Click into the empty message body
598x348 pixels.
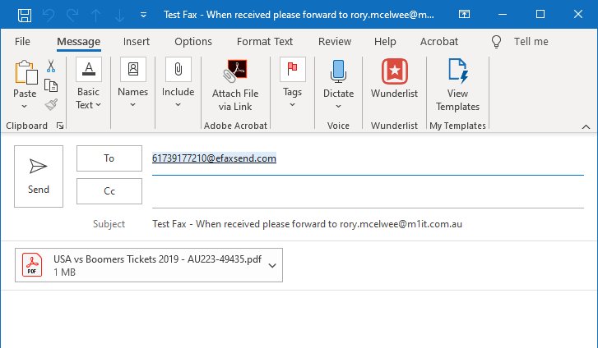pyautogui.click(x=299, y=320)
